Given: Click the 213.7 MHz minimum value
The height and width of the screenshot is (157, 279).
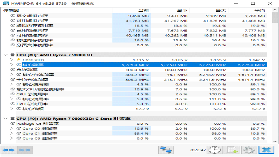Looking at the screenshot, I should click(176, 80).
